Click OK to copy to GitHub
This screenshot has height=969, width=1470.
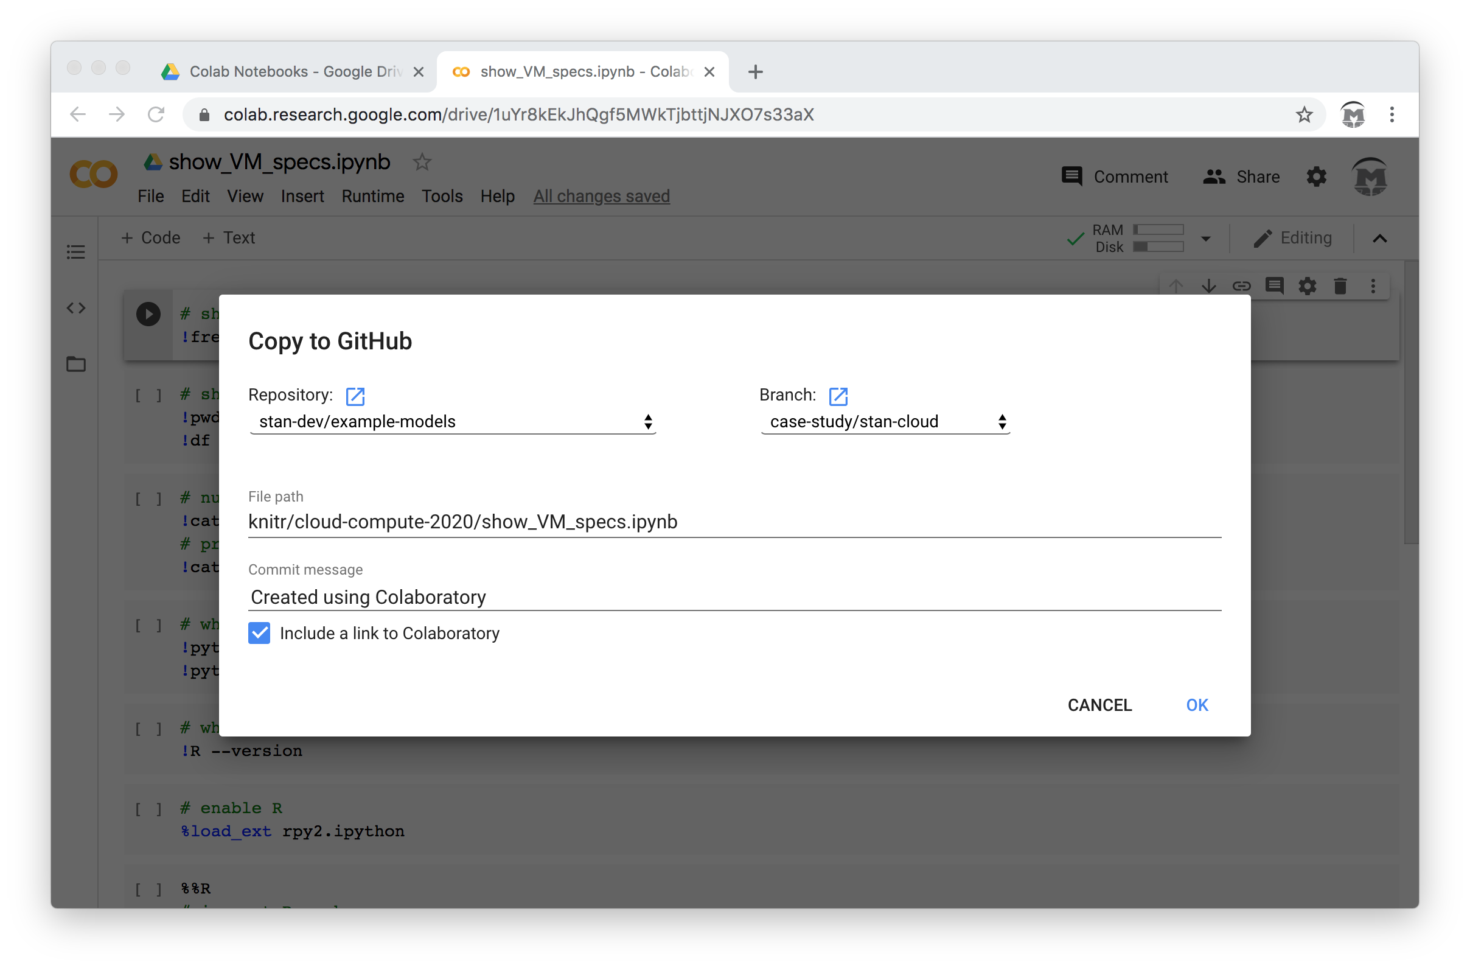pos(1196,705)
